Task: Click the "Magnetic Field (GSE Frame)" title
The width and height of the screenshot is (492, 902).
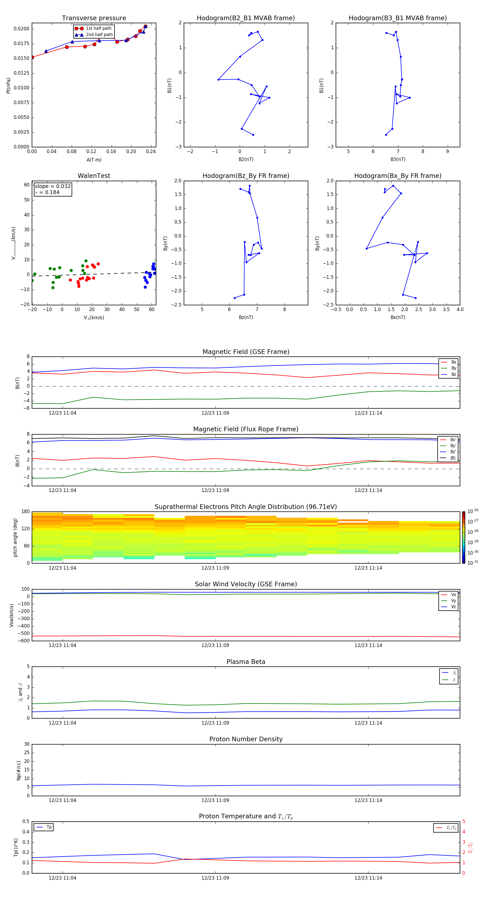Action: 246,352
